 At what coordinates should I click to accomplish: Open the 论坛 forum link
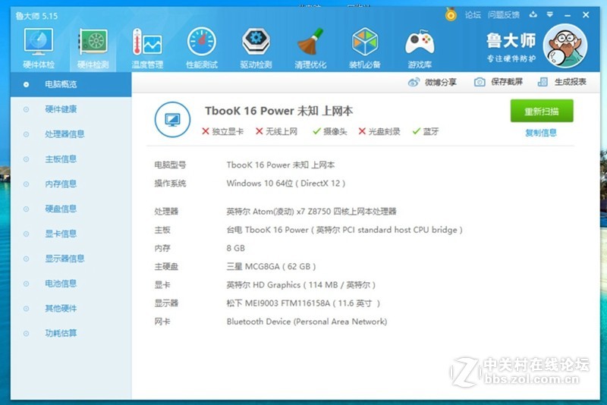pos(473,14)
